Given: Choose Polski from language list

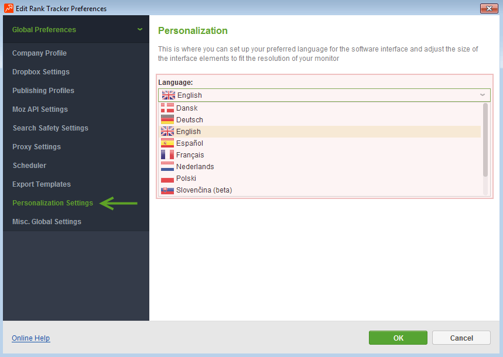Looking at the screenshot, I should click(x=320, y=178).
